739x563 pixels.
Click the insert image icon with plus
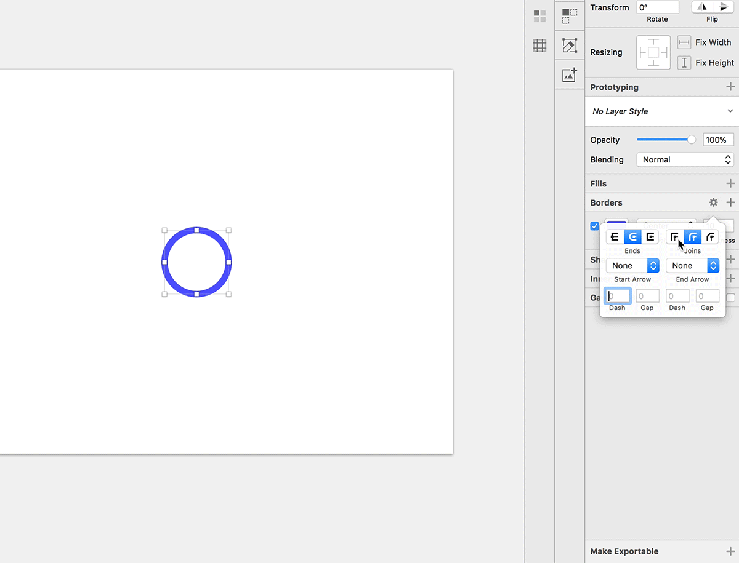point(570,74)
